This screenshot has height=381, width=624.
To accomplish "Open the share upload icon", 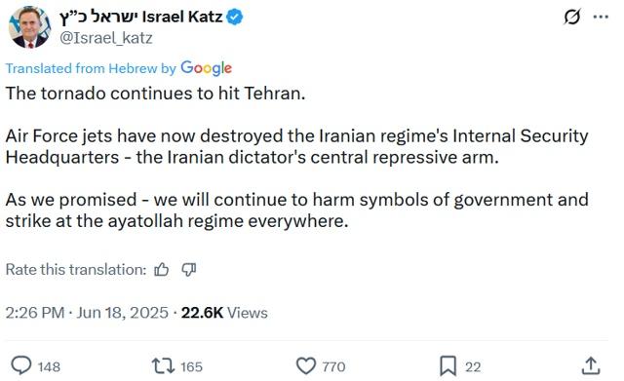I will [591, 365].
